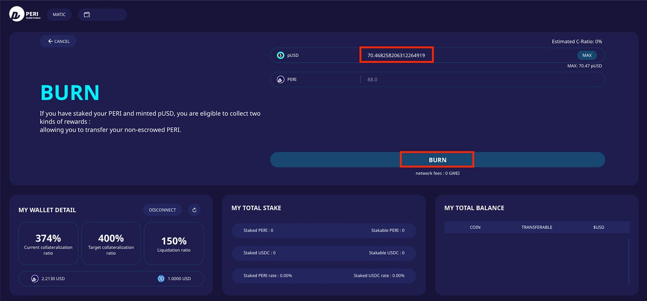The width and height of the screenshot is (647, 301).
Task: Click the pUSD coin icon
Action: 281,55
